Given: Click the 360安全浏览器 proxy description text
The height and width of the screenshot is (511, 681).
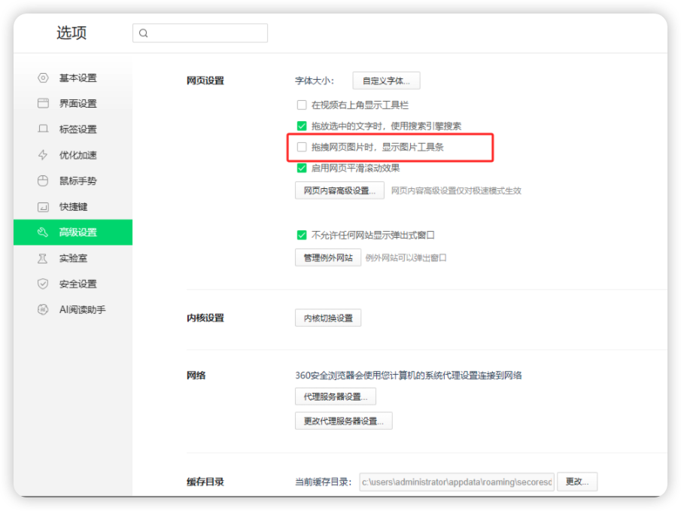Looking at the screenshot, I should pos(409,376).
